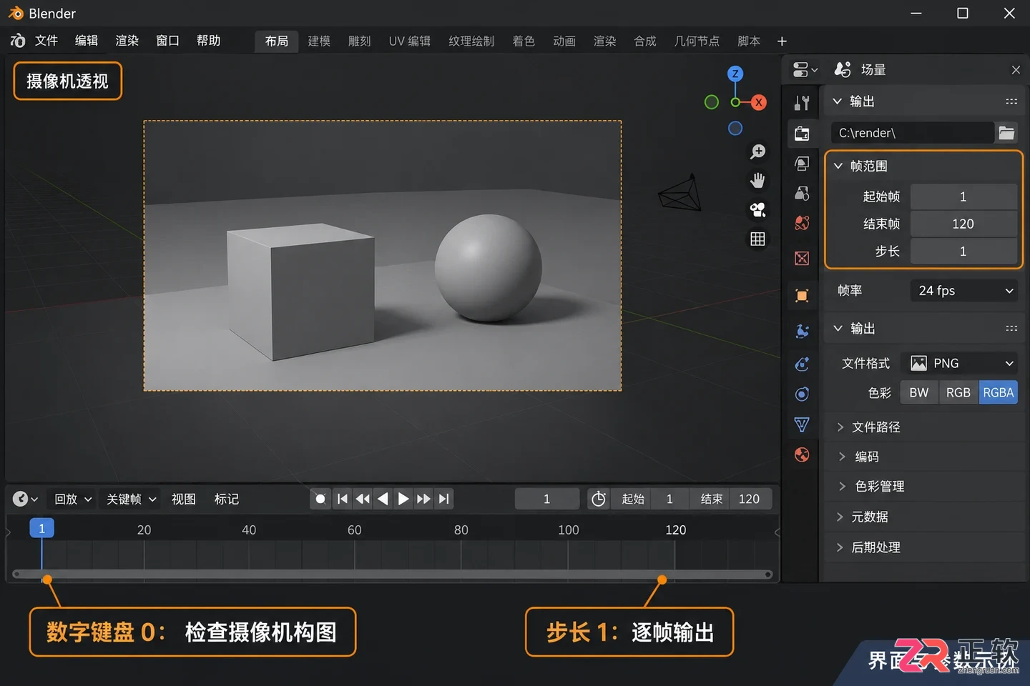Click the blue Z axis gizmo
This screenshot has height=686, width=1030.
pyautogui.click(x=735, y=73)
